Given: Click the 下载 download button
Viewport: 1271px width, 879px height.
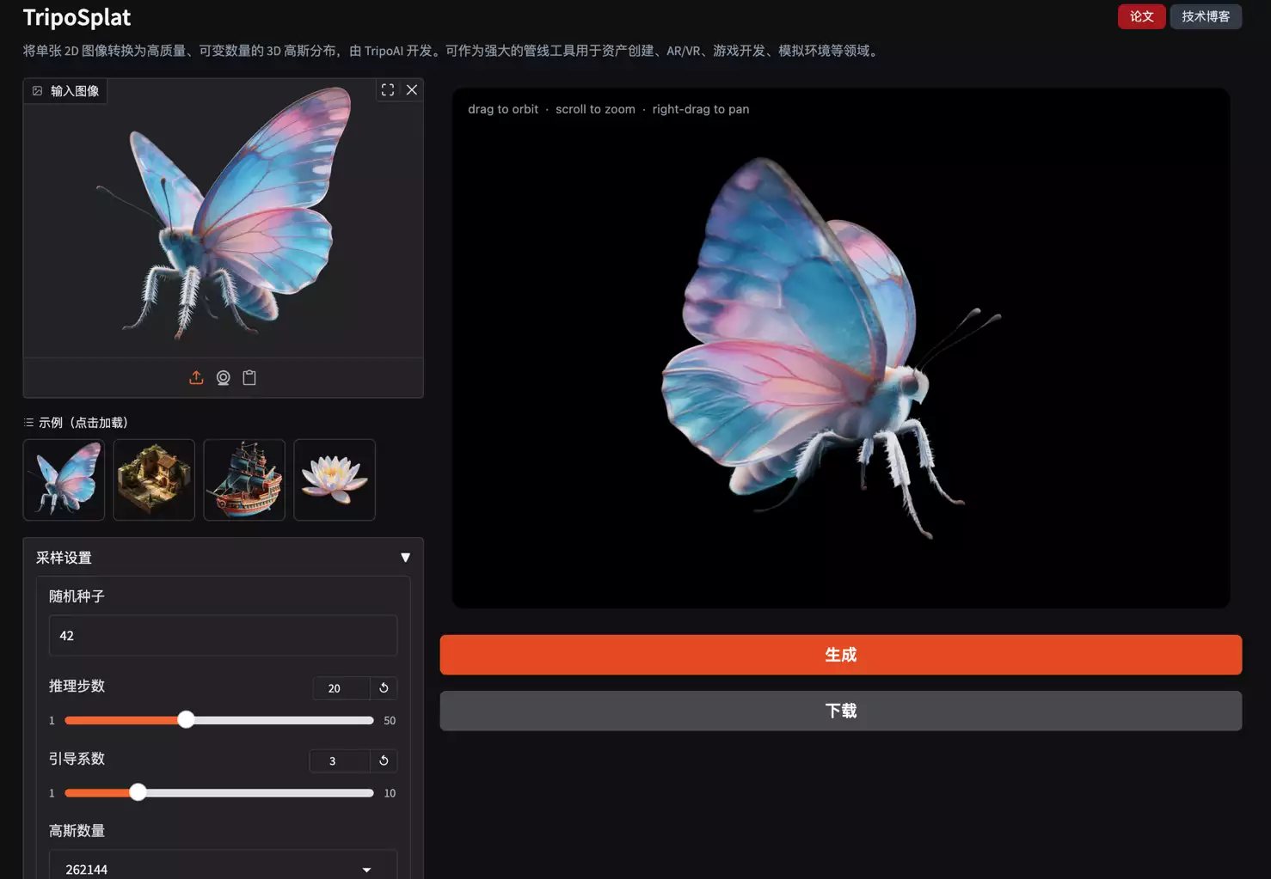Looking at the screenshot, I should coord(840,711).
